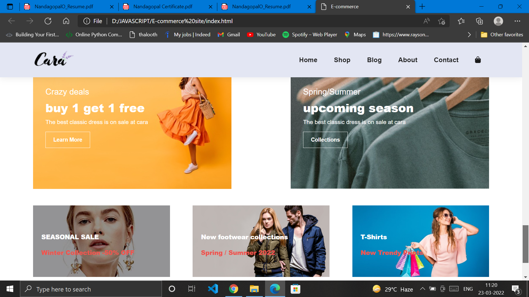Open the YouTube bookmark

261,35
